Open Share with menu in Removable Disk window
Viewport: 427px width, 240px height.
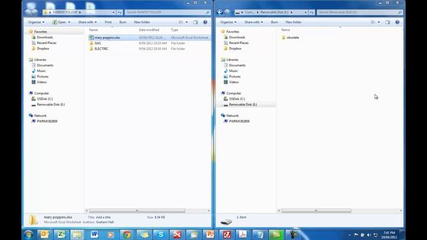click(x=254, y=22)
